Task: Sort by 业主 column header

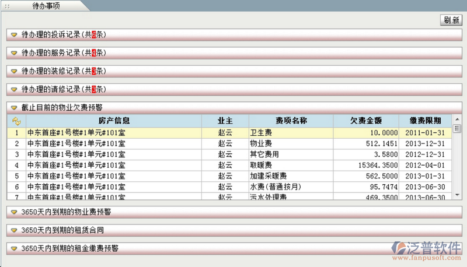Action: coord(225,121)
